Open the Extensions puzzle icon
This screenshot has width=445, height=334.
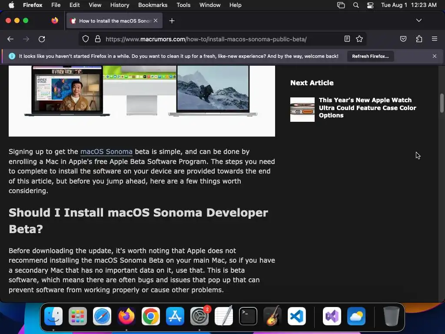pyautogui.click(x=419, y=39)
